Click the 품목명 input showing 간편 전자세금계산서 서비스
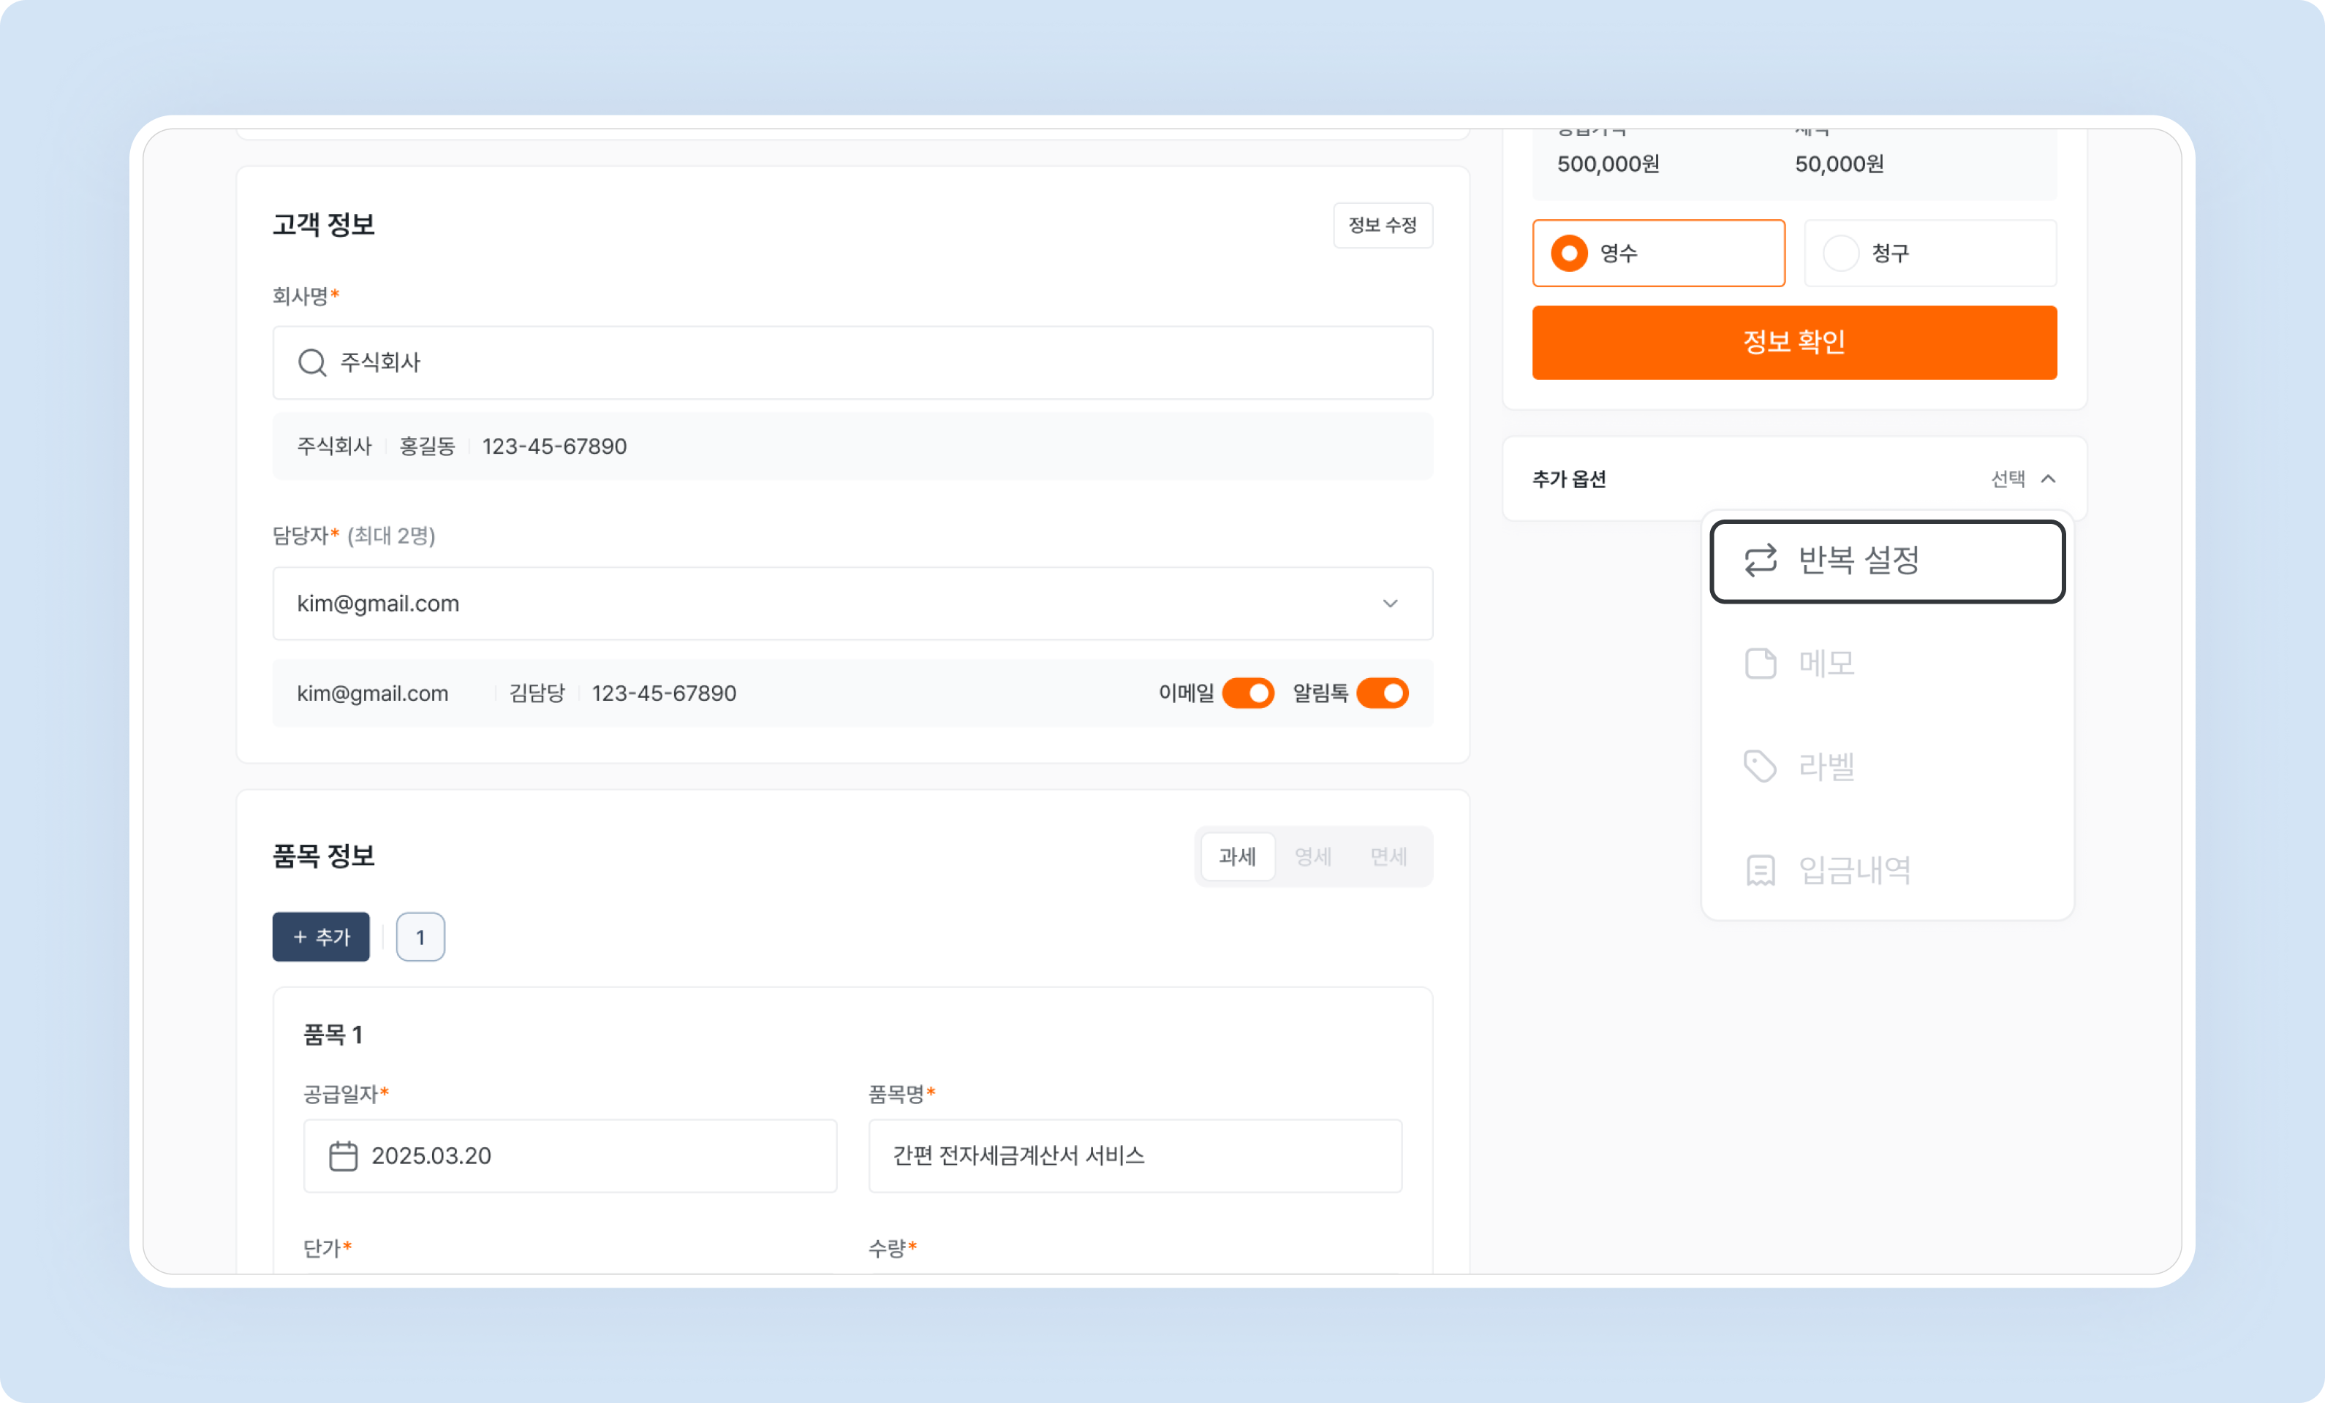The width and height of the screenshot is (2325, 1403). [x=1134, y=1156]
